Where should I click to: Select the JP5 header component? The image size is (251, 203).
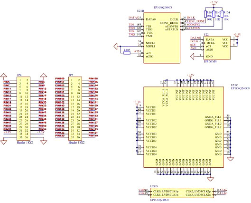75,108
